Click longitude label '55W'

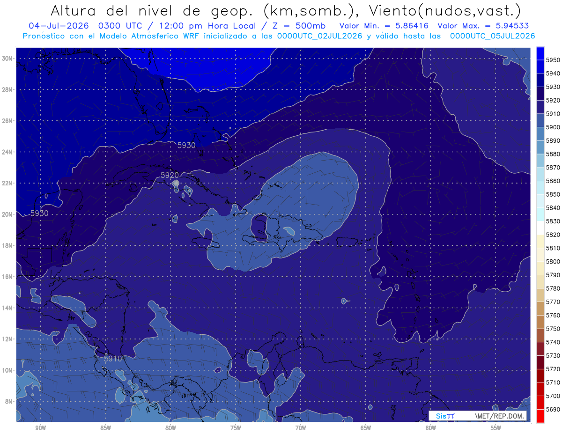(496, 428)
